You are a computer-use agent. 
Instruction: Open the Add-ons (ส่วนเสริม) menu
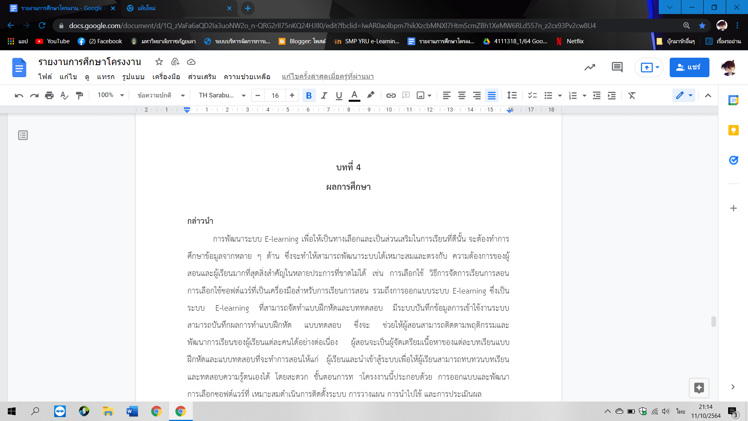(202, 77)
